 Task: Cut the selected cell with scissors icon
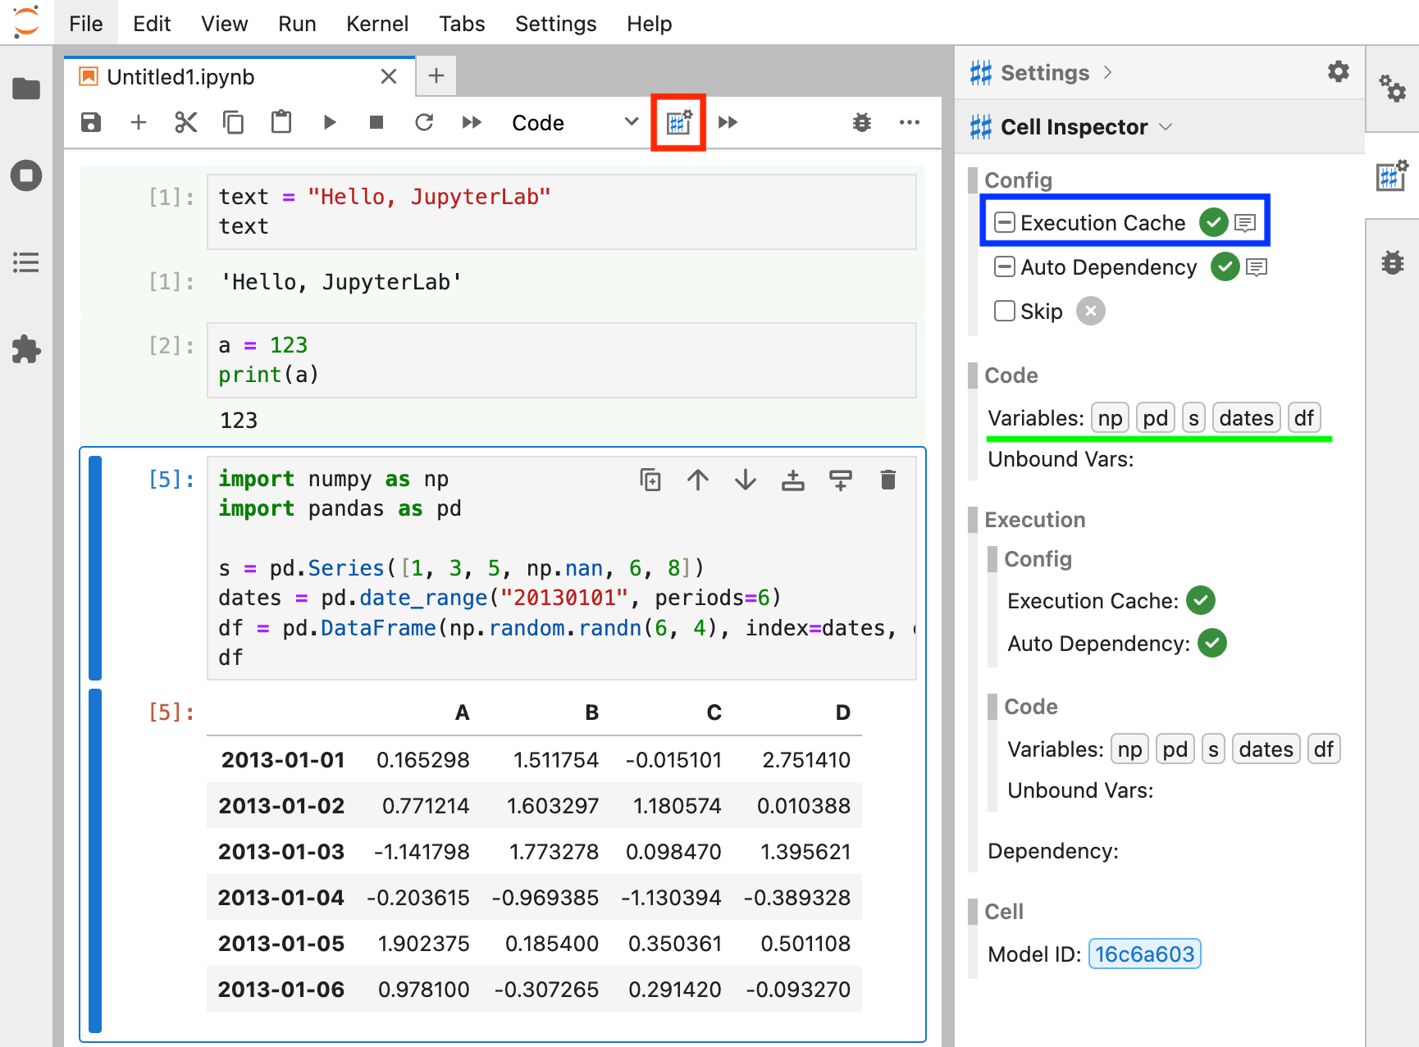click(x=186, y=123)
